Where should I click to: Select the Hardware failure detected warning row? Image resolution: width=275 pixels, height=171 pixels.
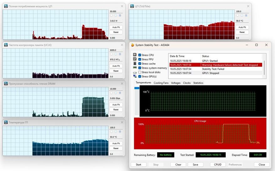[x=215, y=65]
